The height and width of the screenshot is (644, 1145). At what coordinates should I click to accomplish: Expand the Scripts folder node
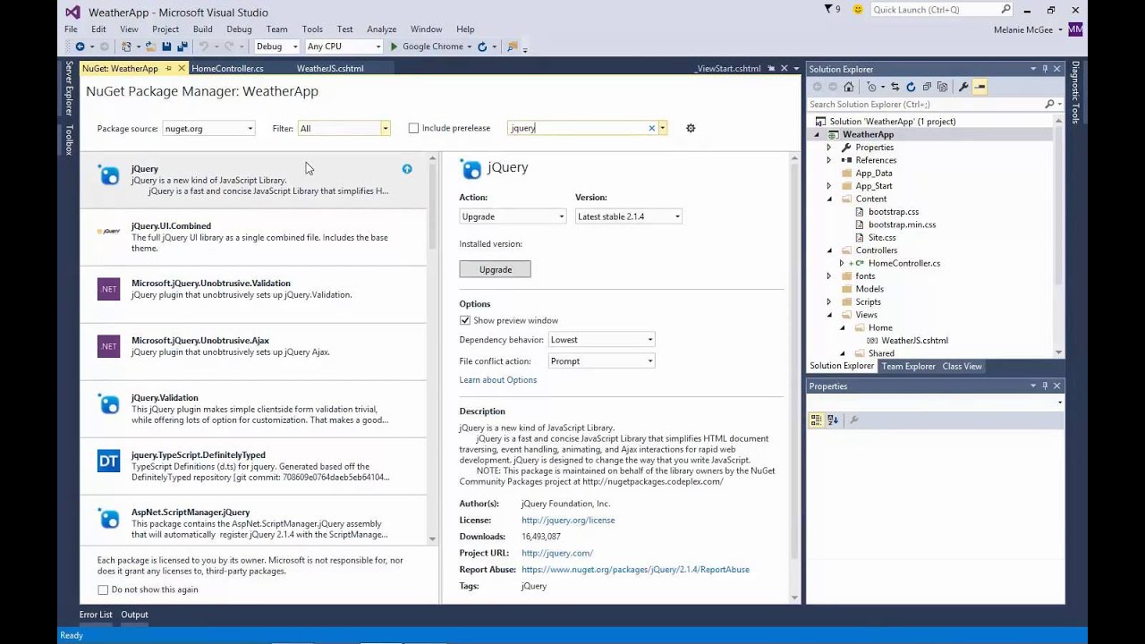pyautogui.click(x=828, y=302)
